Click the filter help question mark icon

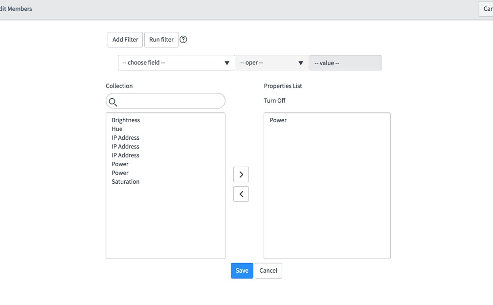pos(183,40)
